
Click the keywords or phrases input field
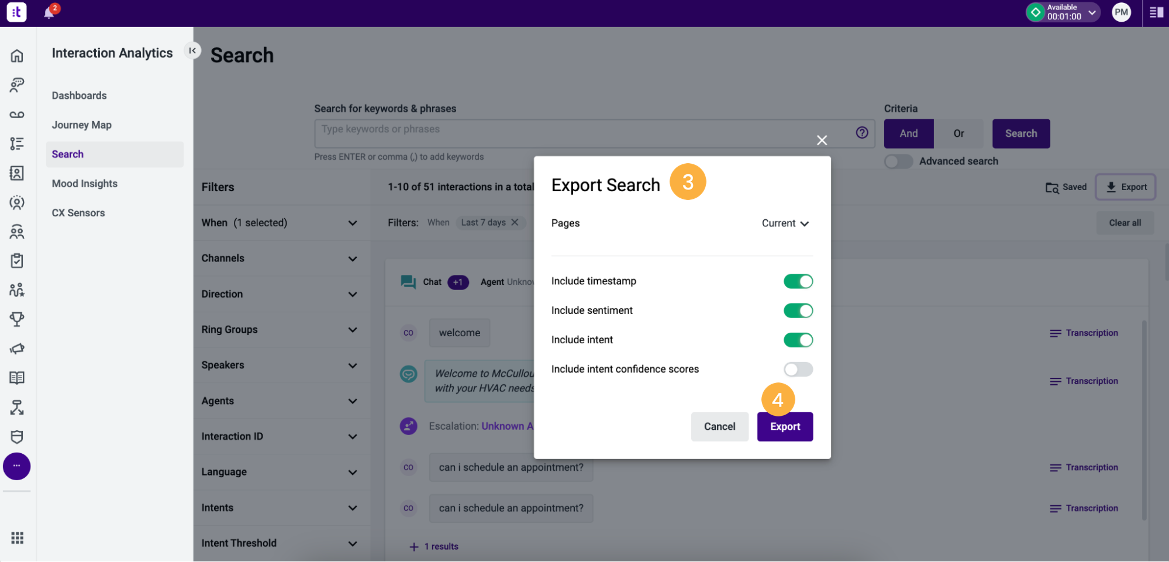[595, 134]
